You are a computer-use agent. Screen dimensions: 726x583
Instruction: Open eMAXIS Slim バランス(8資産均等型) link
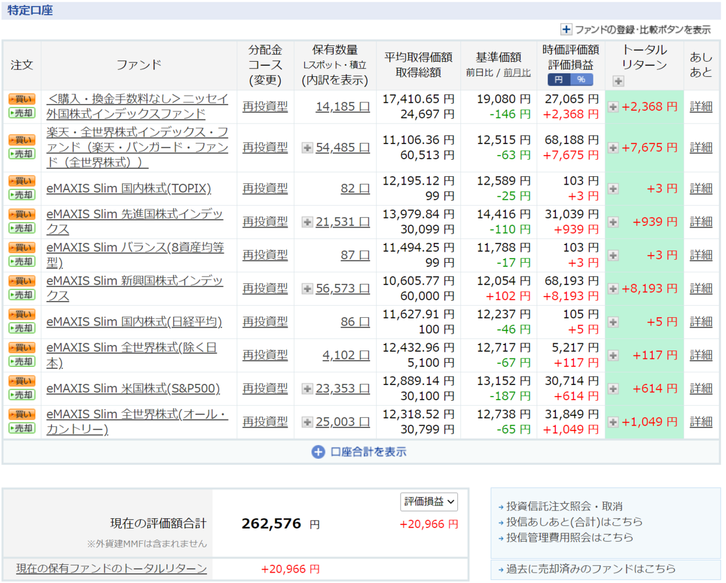click(x=136, y=255)
